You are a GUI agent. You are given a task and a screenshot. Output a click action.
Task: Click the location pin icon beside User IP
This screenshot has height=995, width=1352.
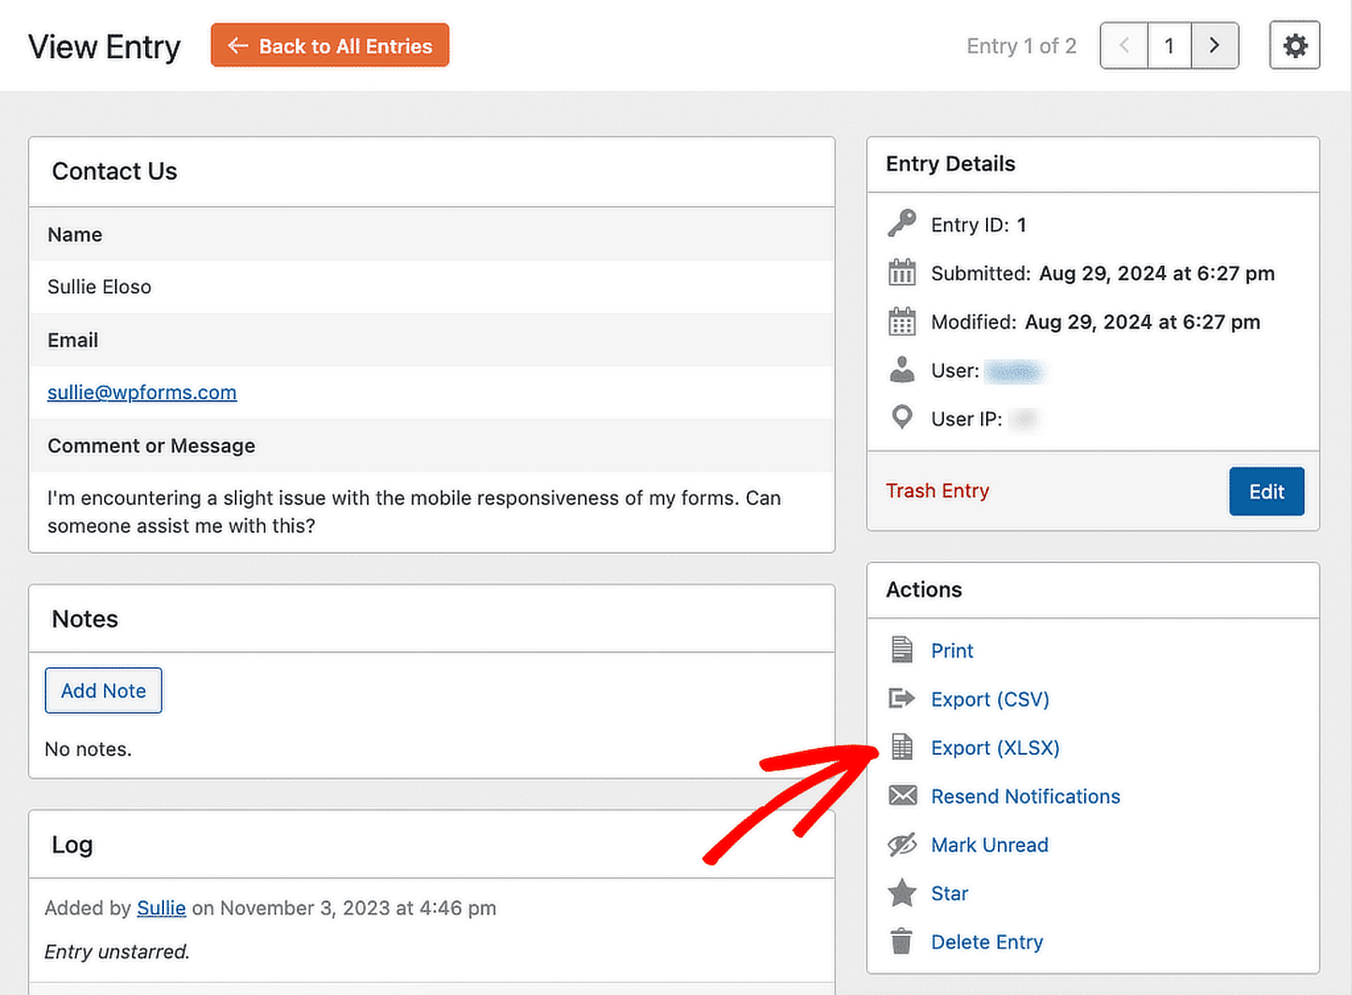[x=902, y=417]
